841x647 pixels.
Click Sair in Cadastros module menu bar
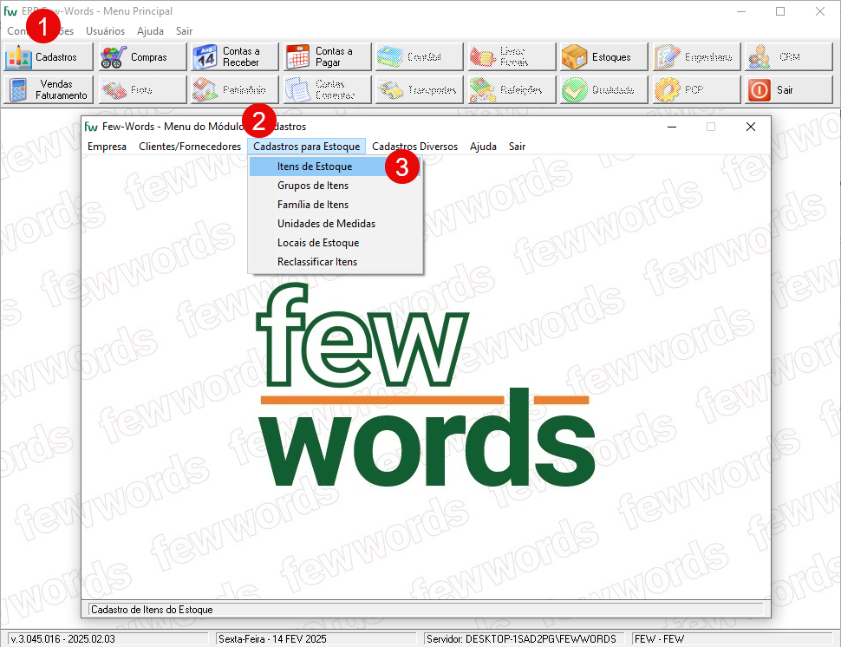[x=517, y=147]
